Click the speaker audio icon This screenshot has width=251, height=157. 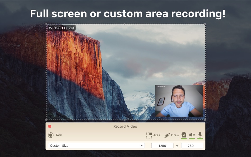tap(192, 135)
